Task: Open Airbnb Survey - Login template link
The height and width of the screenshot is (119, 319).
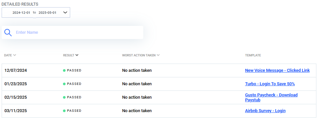Action: coord(265,111)
